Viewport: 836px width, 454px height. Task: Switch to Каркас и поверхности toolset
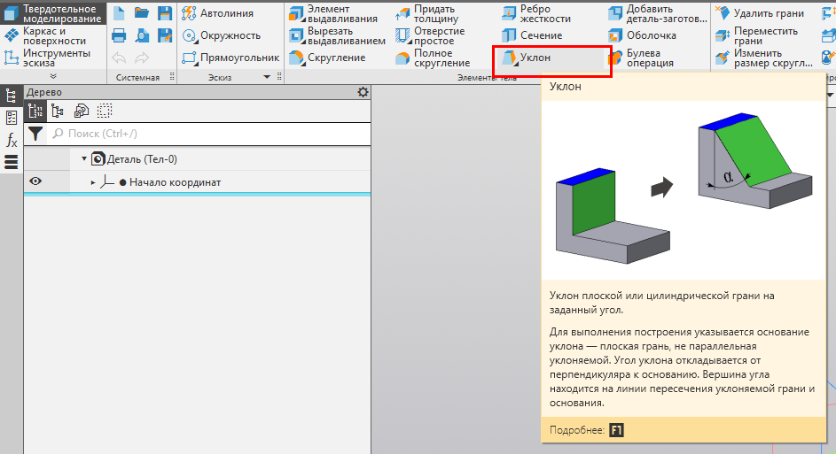pyautogui.click(x=45, y=35)
